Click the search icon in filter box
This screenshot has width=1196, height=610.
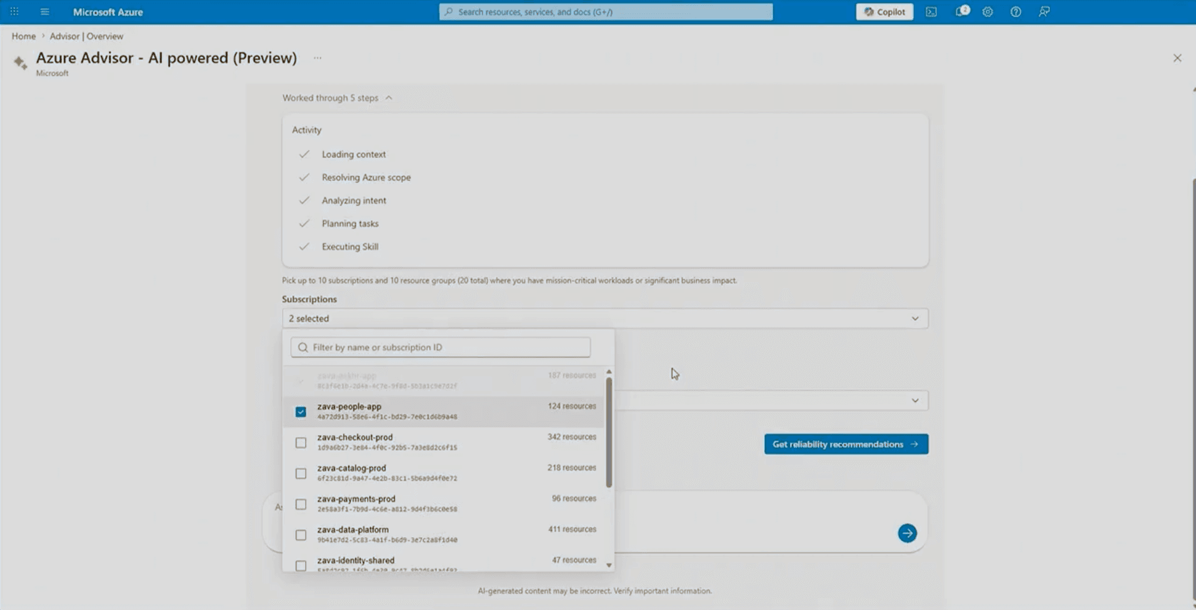pyautogui.click(x=303, y=348)
